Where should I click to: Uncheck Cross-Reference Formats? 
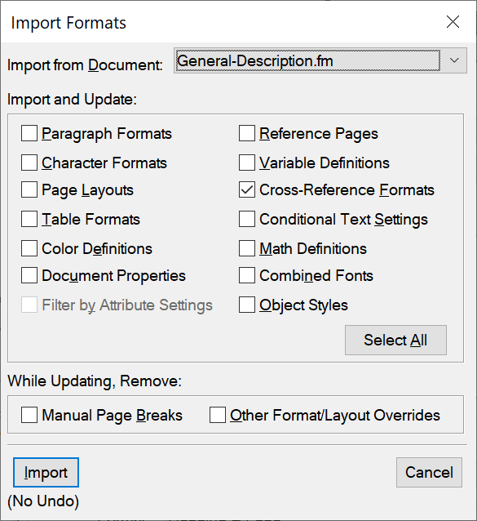coord(247,189)
